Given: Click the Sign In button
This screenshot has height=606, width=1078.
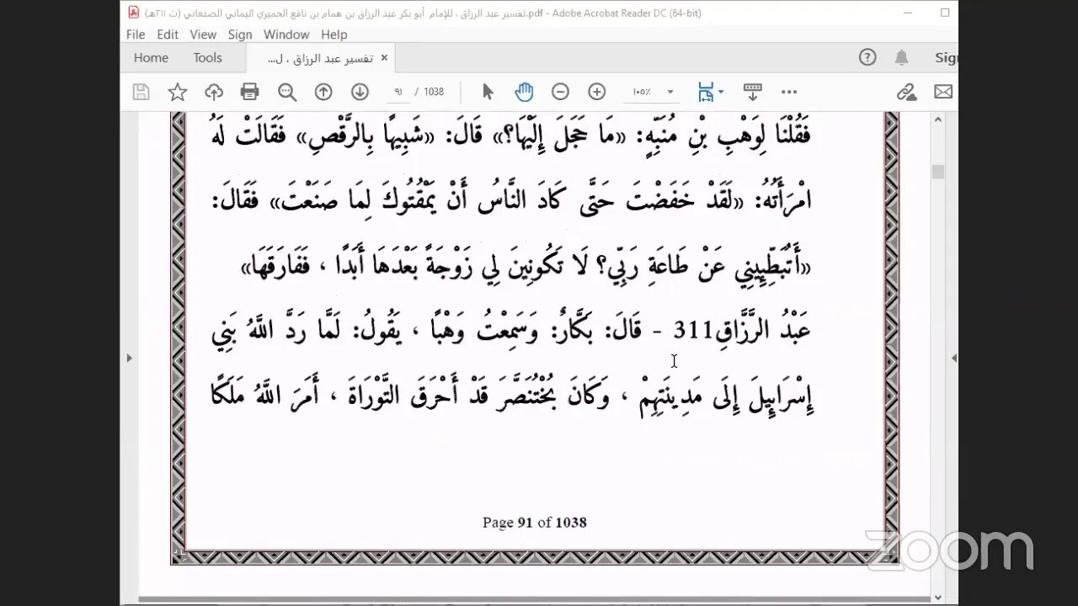Looking at the screenshot, I should click(x=946, y=58).
